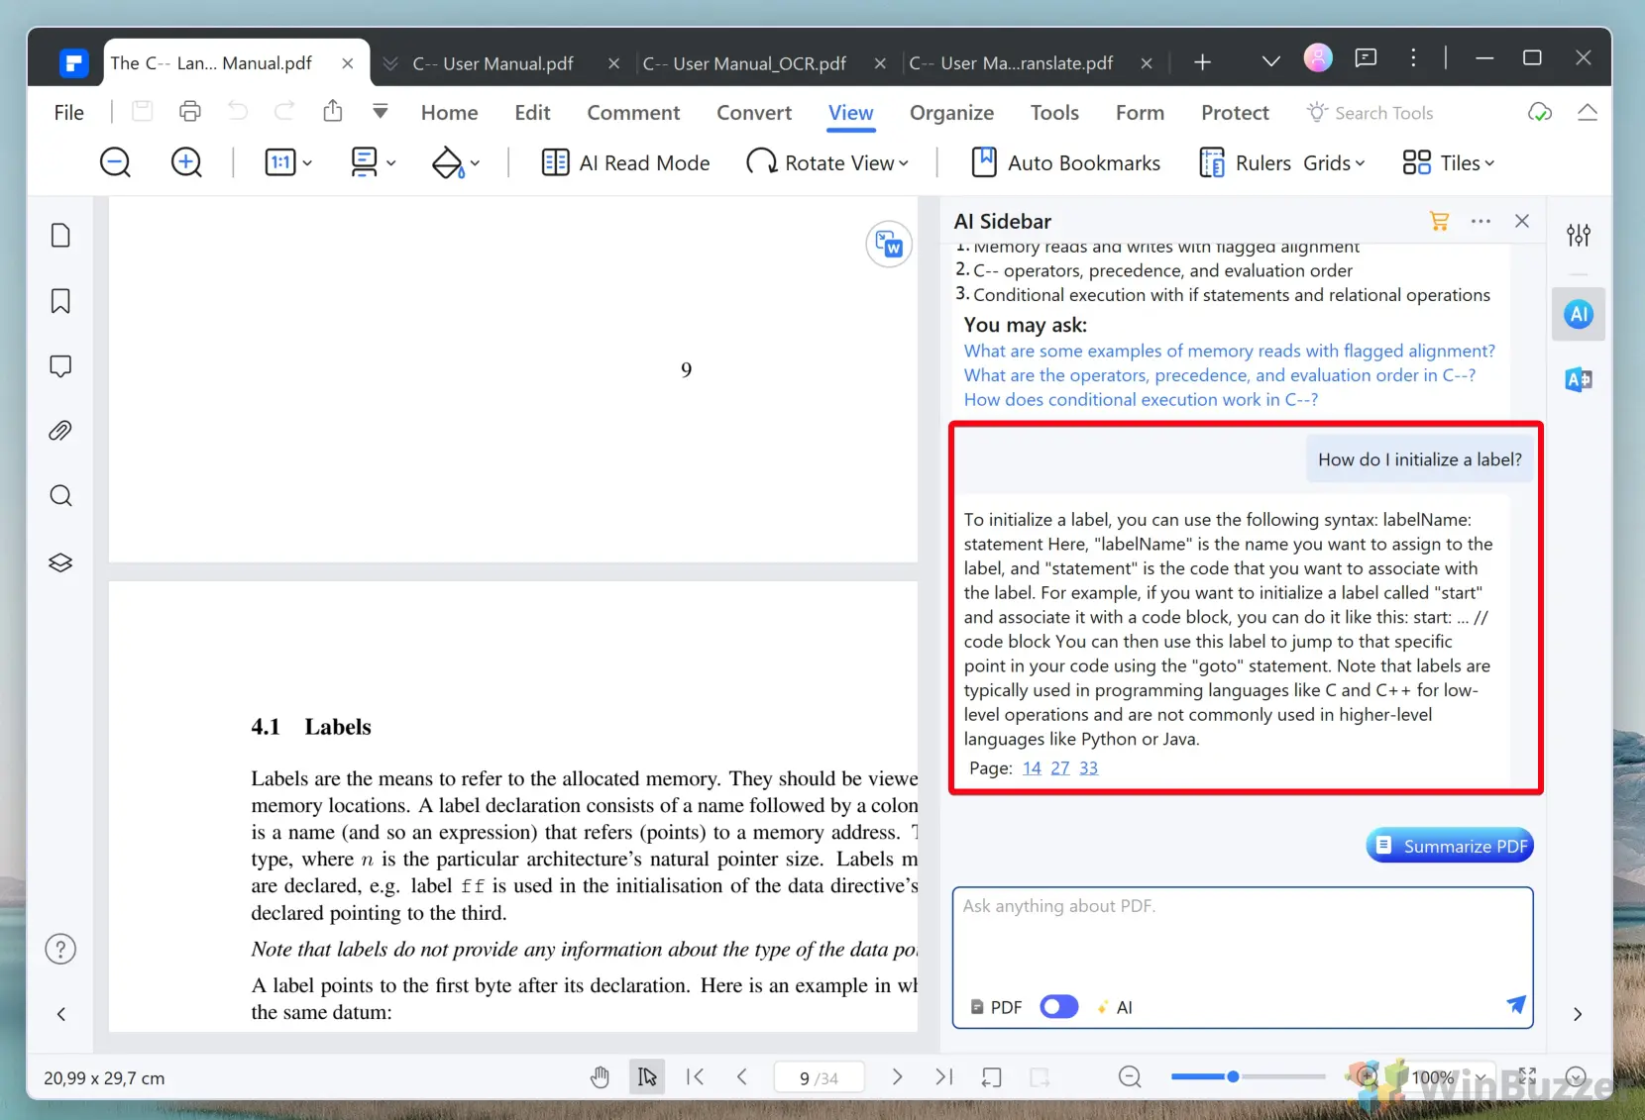Image resolution: width=1645 pixels, height=1120 pixels.
Task: Click the zoom level slider handle
Action: (1233, 1076)
